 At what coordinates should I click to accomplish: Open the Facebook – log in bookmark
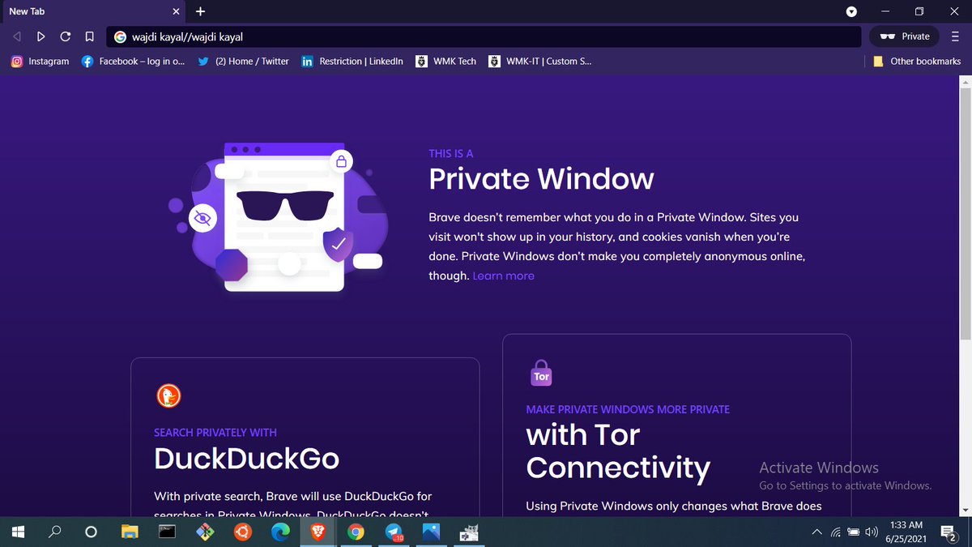pyautogui.click(x=134, y=61)
